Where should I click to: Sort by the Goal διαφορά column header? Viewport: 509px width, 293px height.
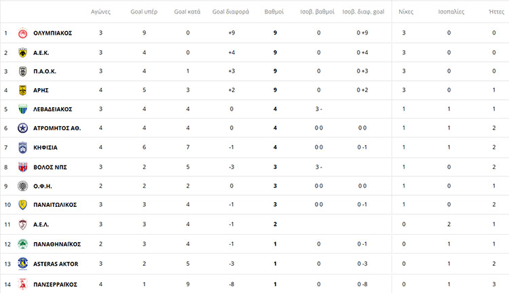tap(231, 12)
